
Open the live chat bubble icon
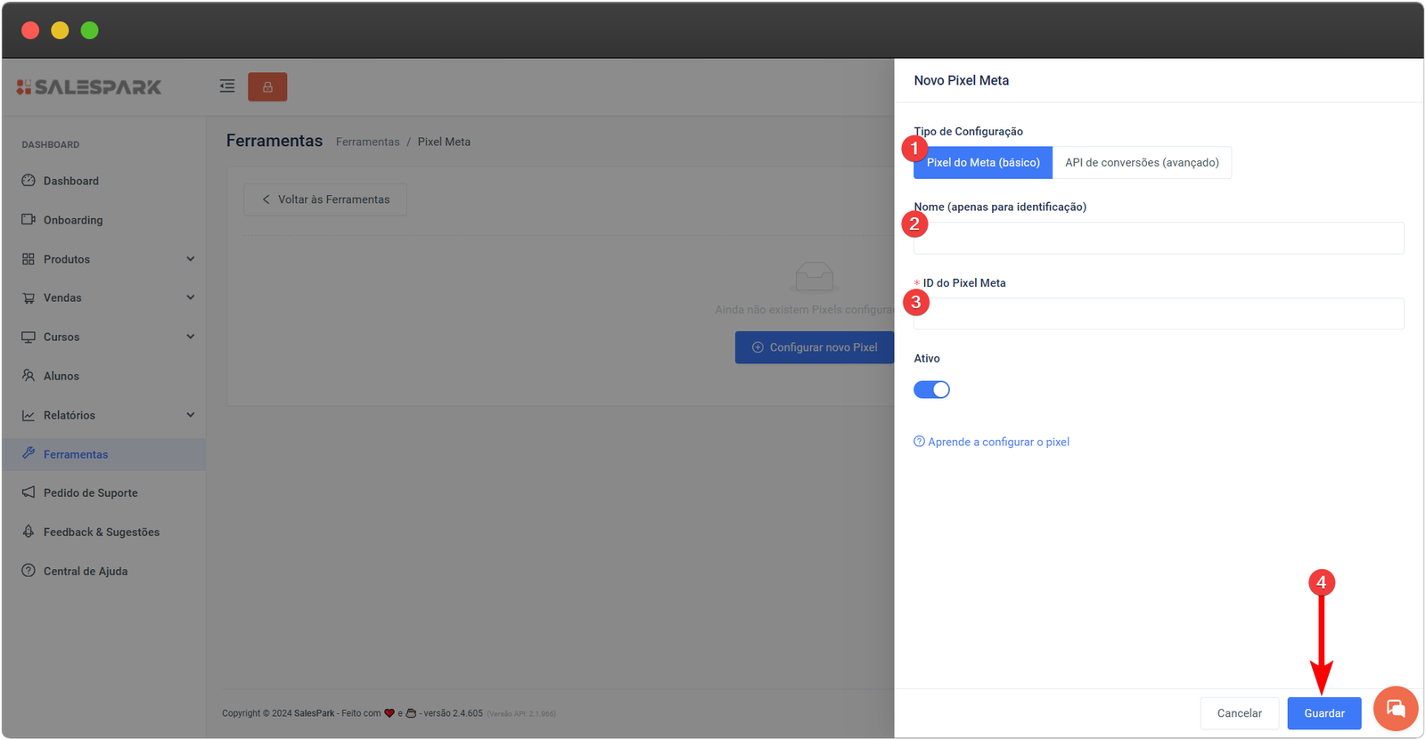coord(1395,709)
